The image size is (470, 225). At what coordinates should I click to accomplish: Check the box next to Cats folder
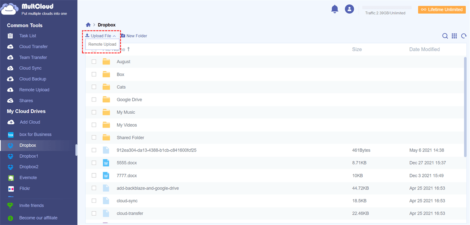pyautogui.click(x=94, y=87)
